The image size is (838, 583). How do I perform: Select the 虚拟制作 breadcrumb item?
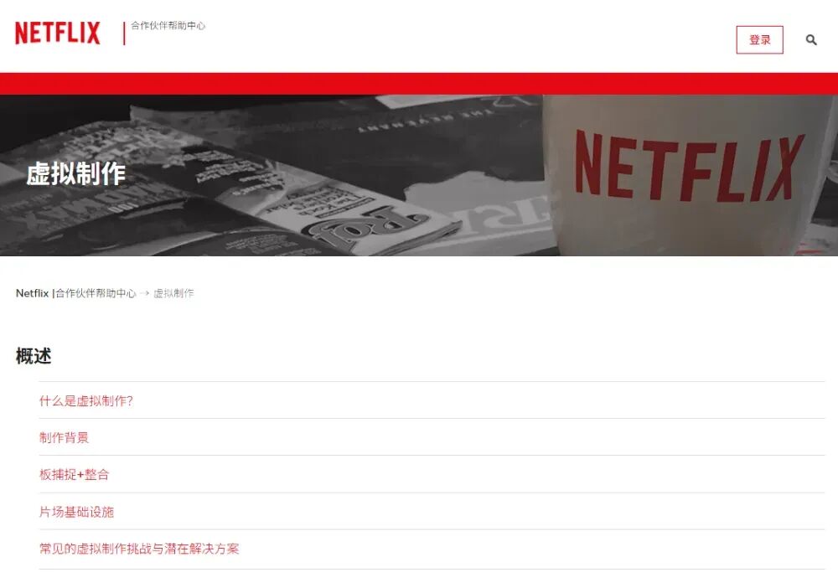pos(176,294)
